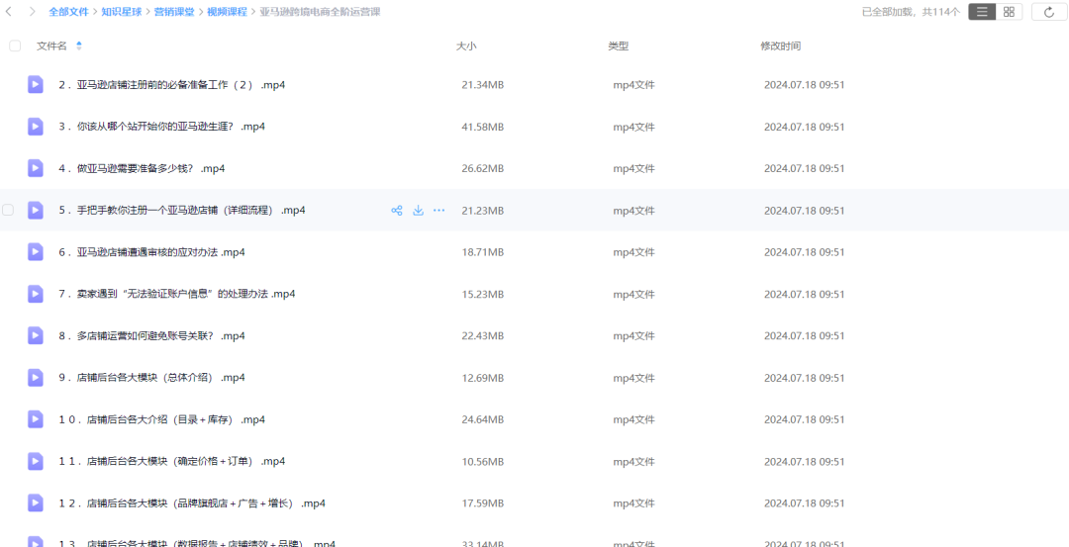Screen dimensions: 1069x547
Task: Click the 18.71MB size value
Action: click(483, 252)
